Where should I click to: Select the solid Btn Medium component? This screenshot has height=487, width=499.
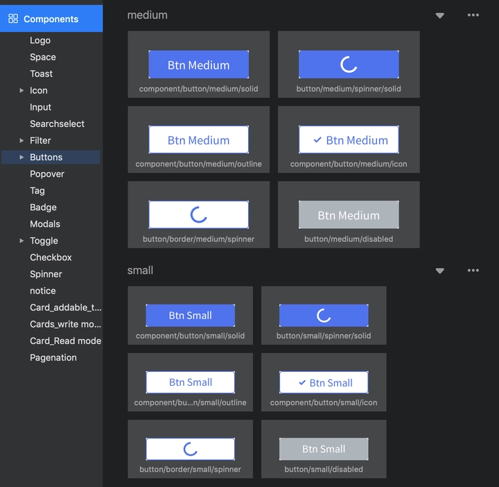coord(199,65)
